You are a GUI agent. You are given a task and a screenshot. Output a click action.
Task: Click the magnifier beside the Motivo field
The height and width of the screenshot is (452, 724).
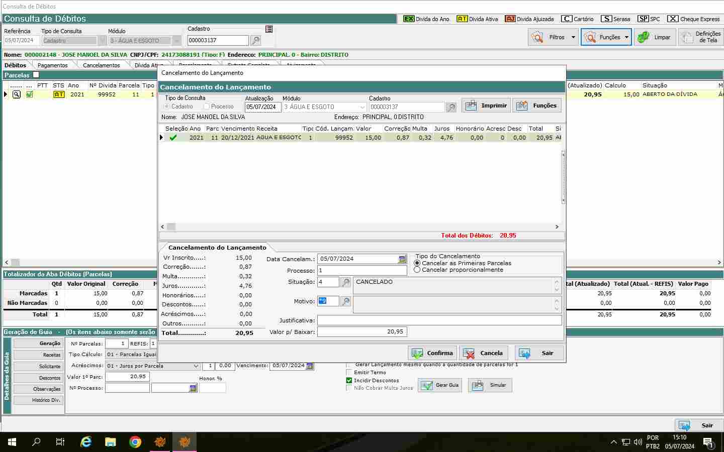click(346, 301)
